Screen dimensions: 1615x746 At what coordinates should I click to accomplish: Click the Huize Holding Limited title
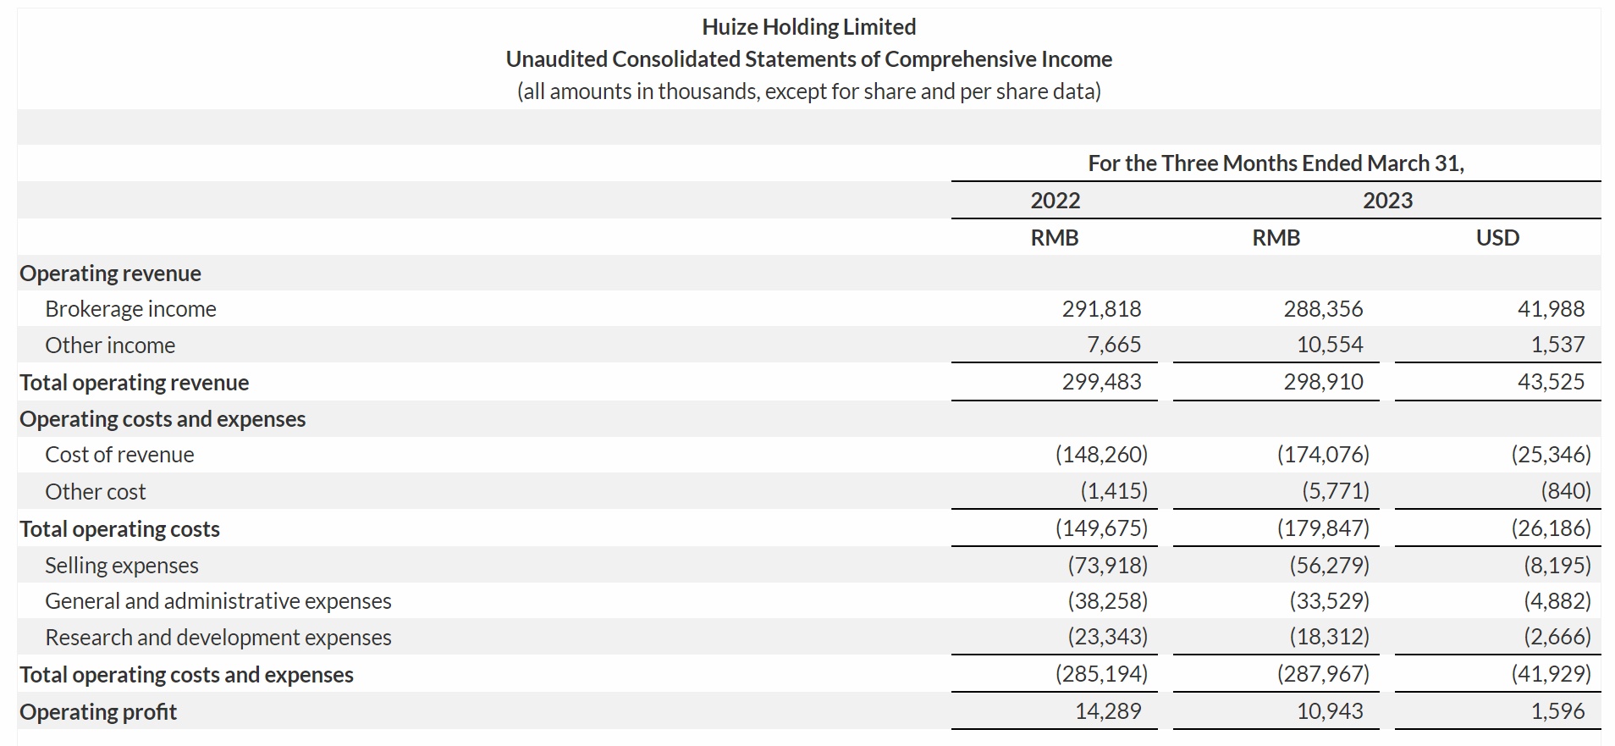pyautogui.click(x=808, y=27)
